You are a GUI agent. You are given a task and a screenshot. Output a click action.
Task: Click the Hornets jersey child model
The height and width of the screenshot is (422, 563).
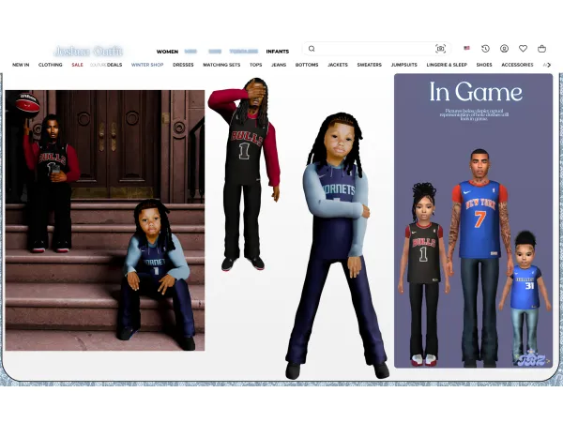pos(337,246)
